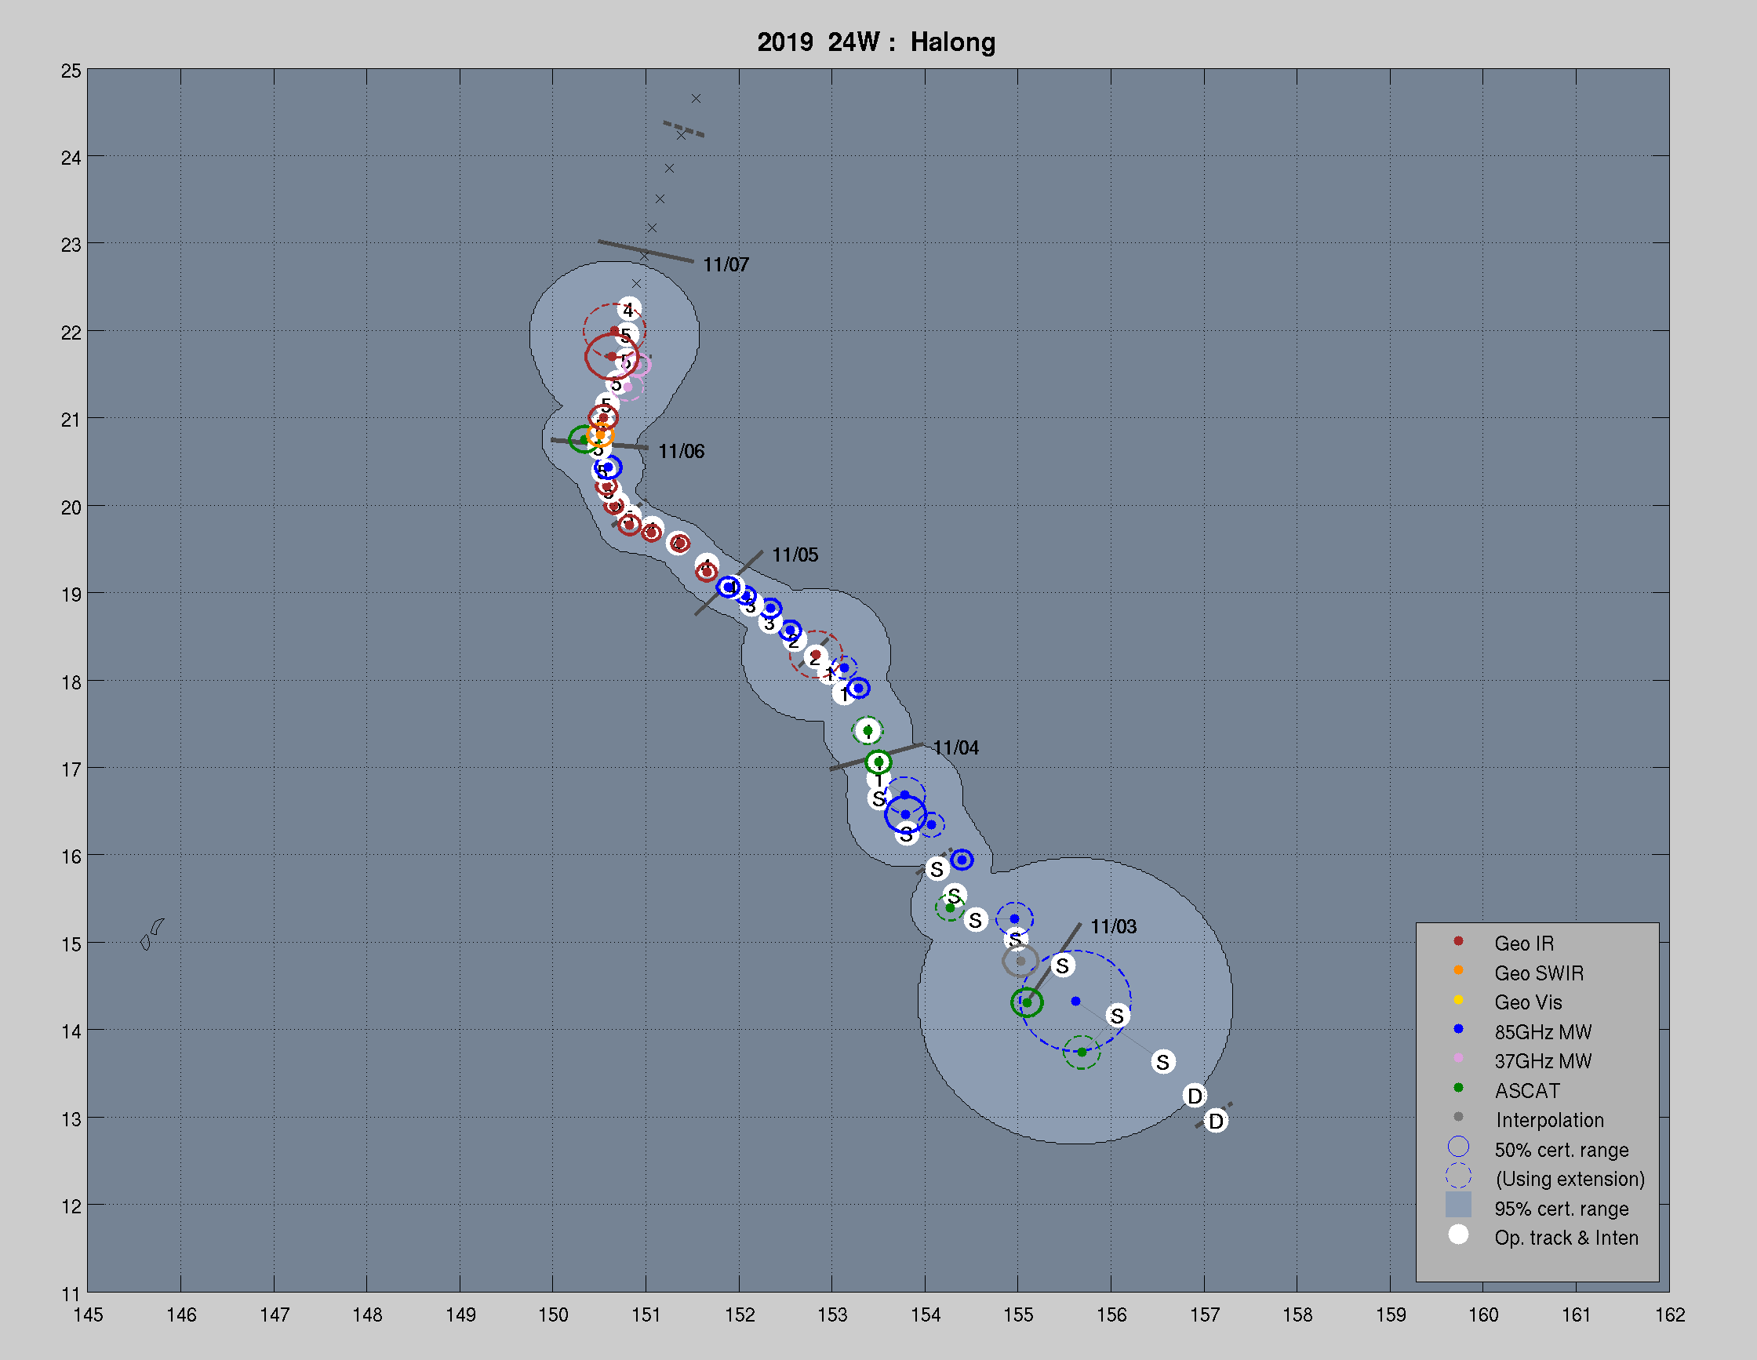
Task: Click the 11/05 date label
Action: (795, 555)
